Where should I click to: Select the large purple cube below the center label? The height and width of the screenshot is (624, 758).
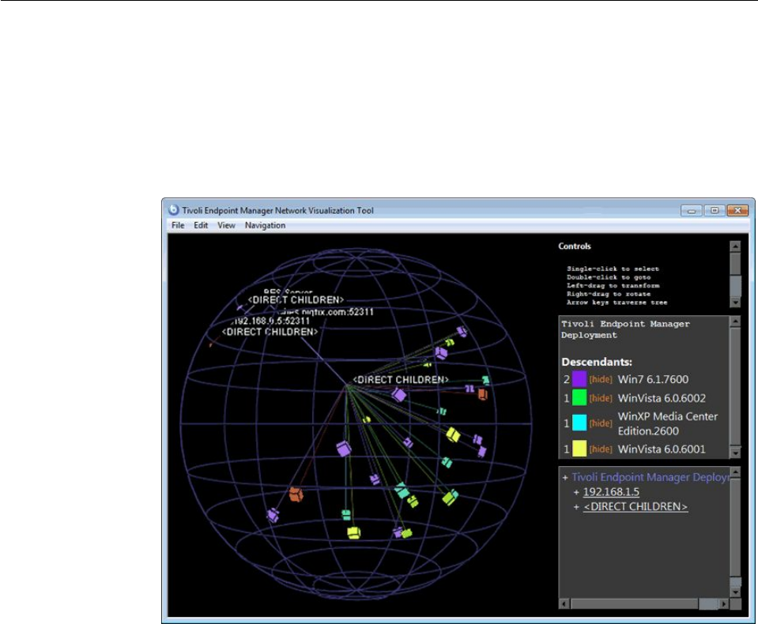pos(344,449)
